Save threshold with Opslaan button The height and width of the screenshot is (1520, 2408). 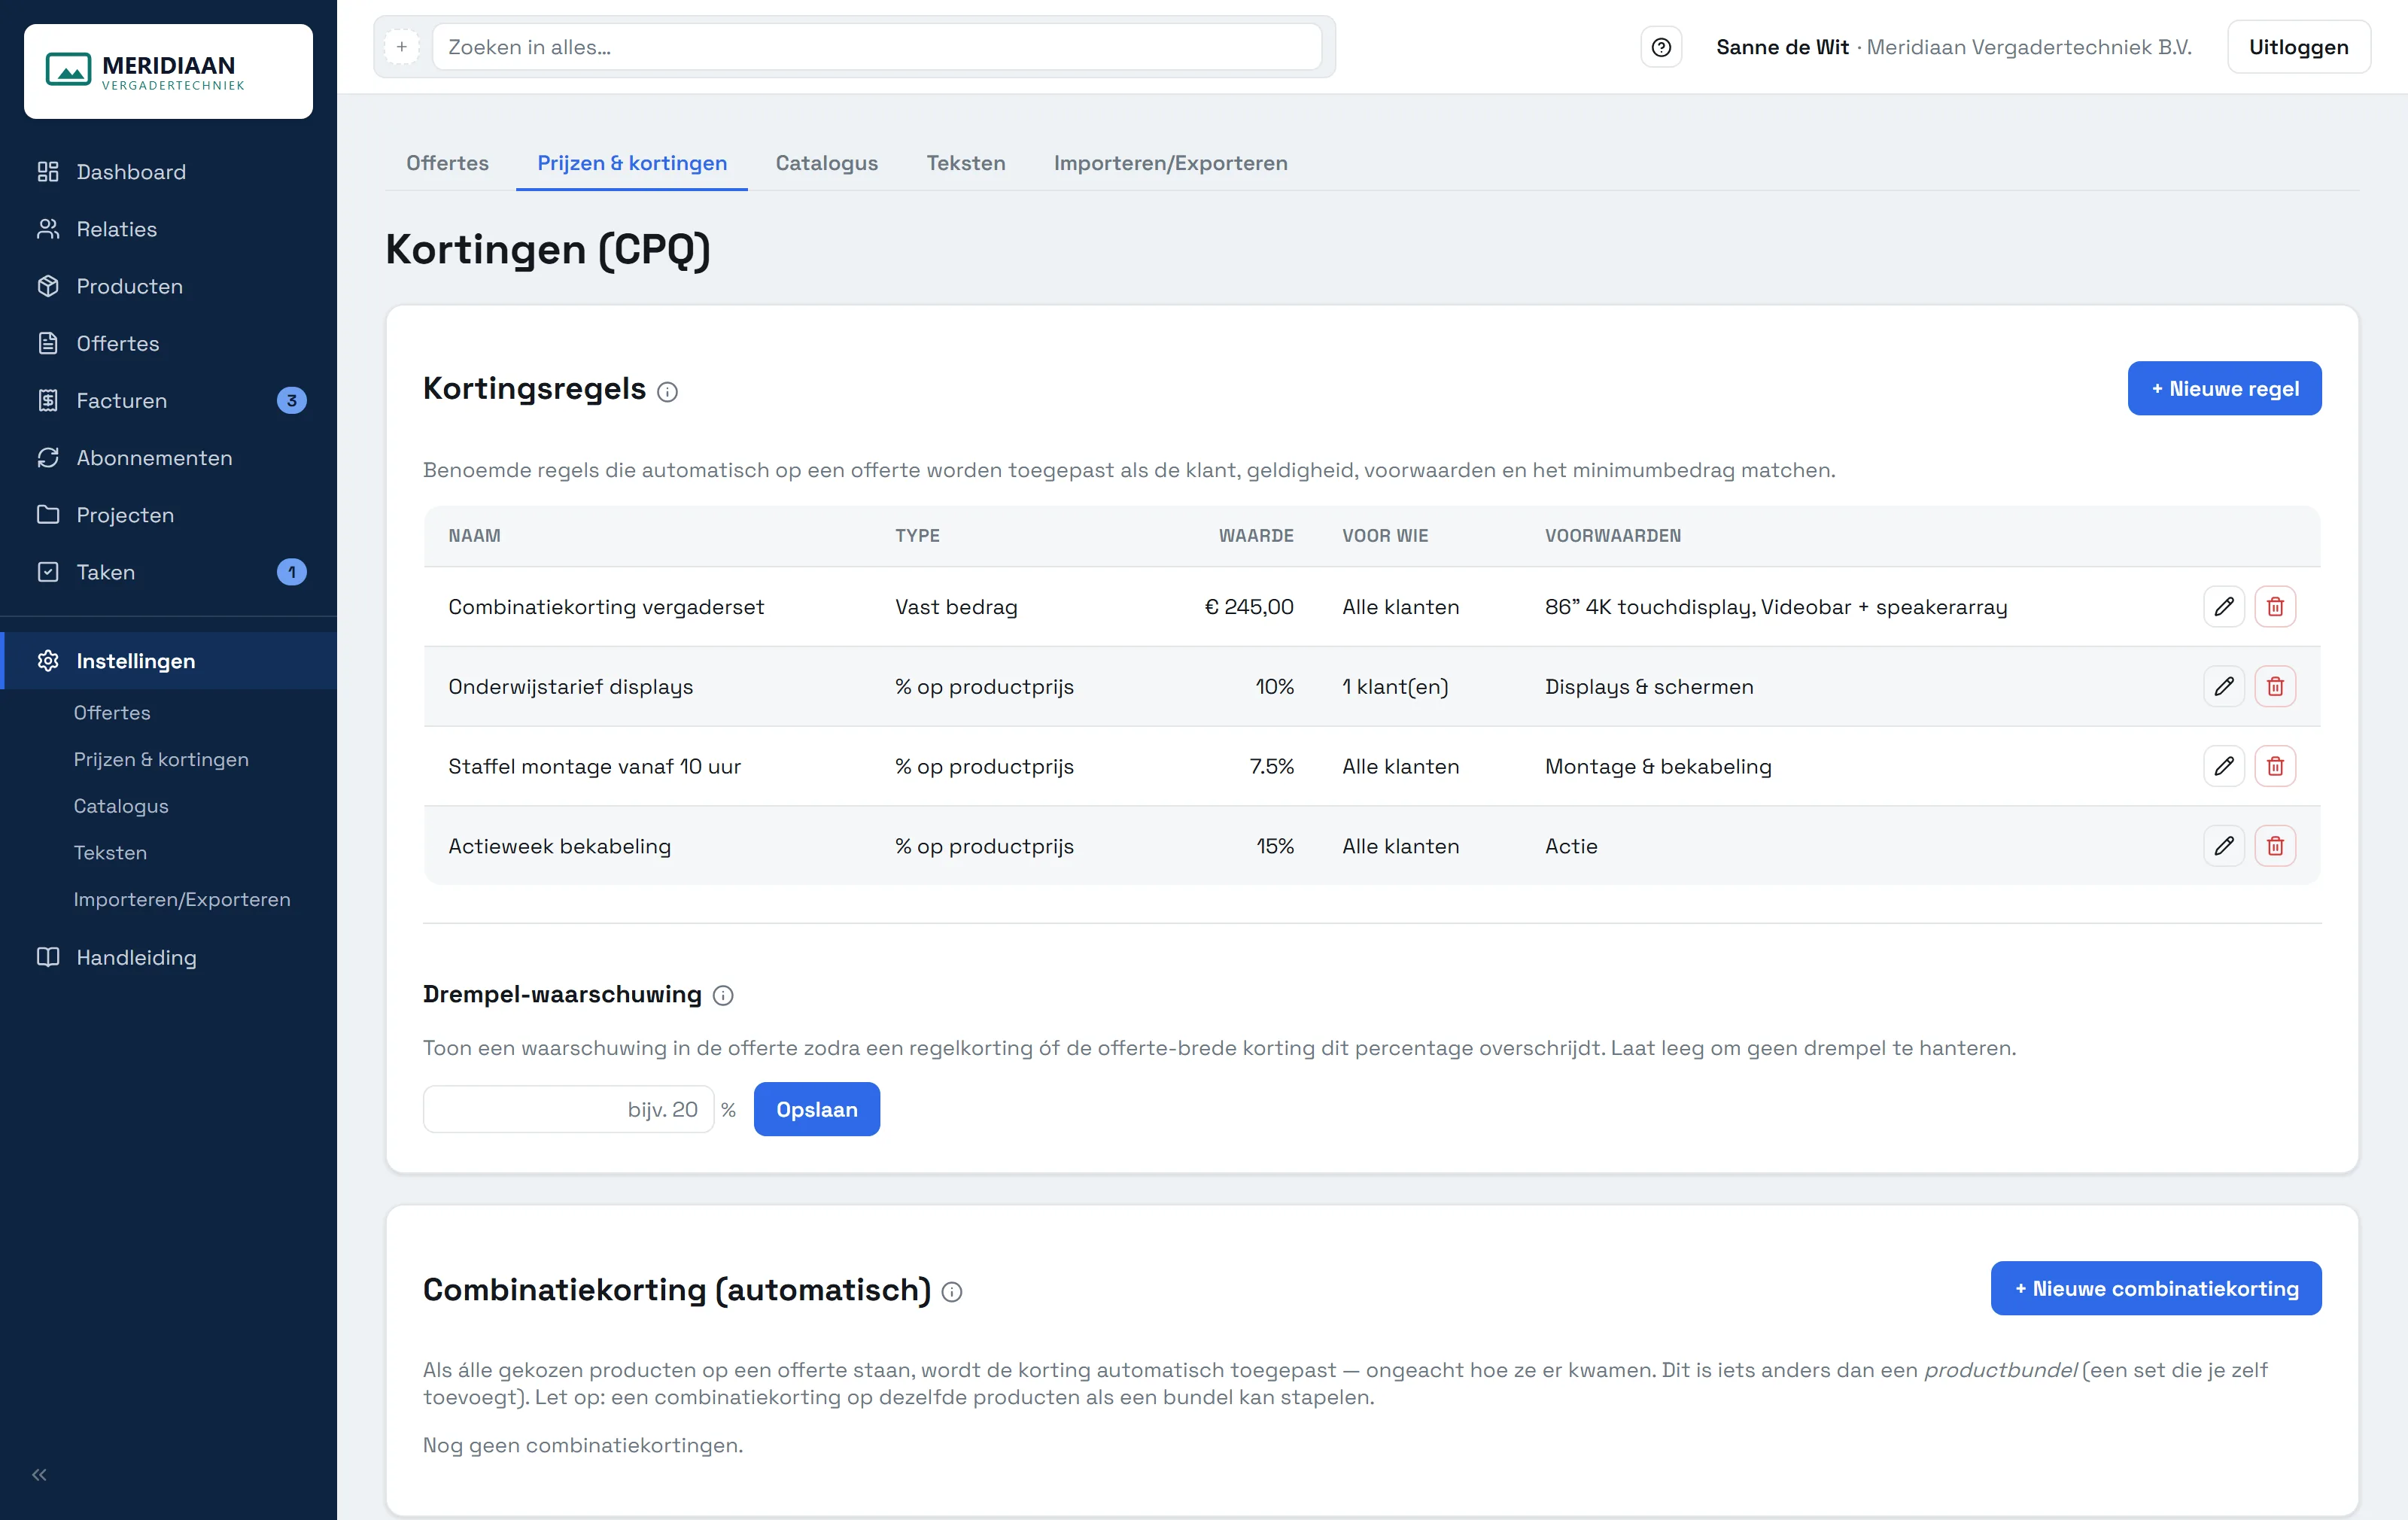[x=816, y=1109]
